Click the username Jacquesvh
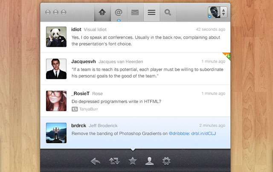The height and width of the screenshot is (172, 273). [84, 61]
